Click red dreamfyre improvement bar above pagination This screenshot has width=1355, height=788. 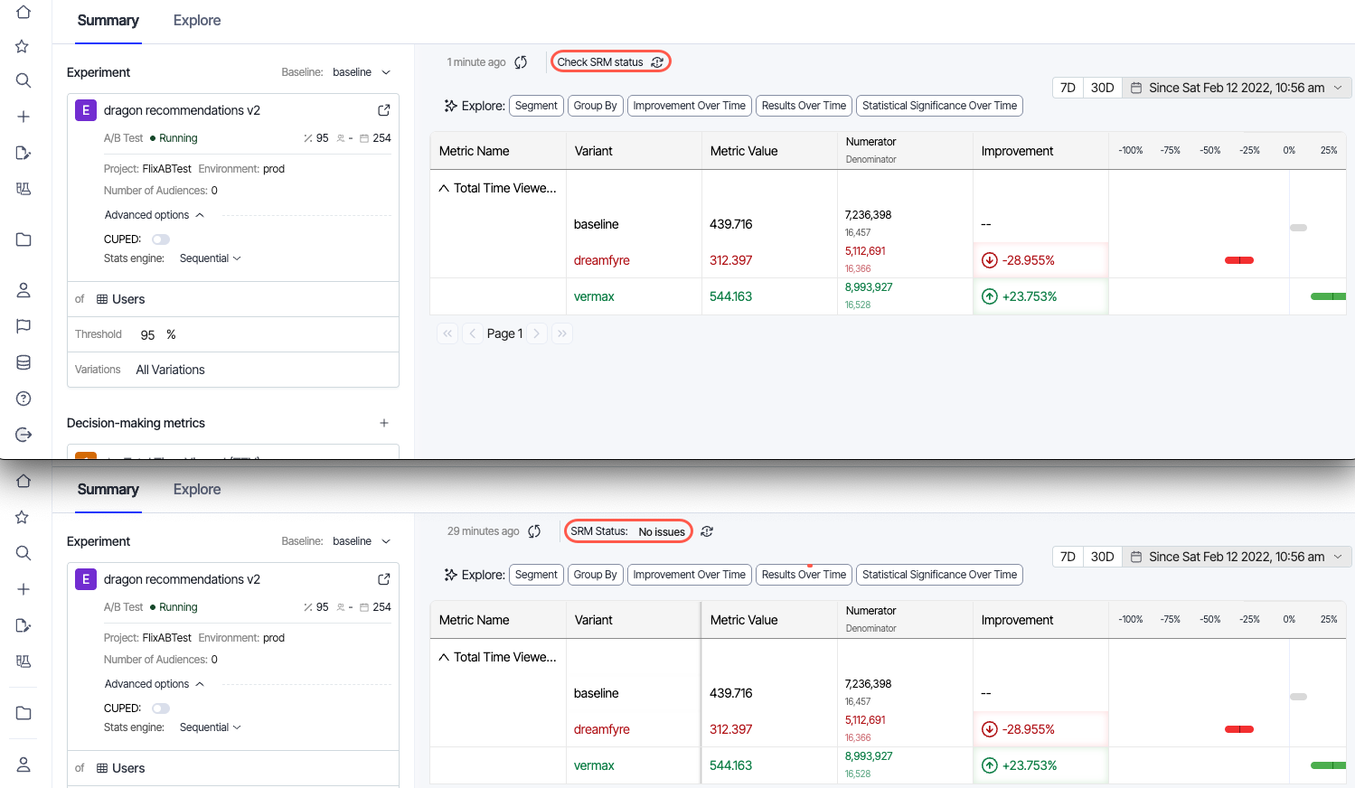1238,260
